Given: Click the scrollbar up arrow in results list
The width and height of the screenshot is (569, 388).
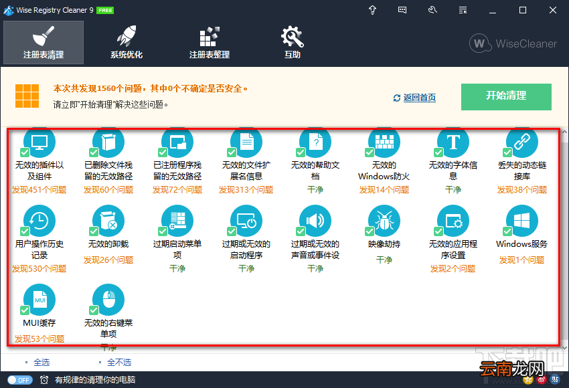Looking at the screenshot, I should pyautogui.click(x=564, y=132).
